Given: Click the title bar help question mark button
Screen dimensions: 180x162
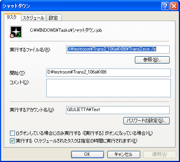Looking at the screenshot, I should click(x=165, y=6).
